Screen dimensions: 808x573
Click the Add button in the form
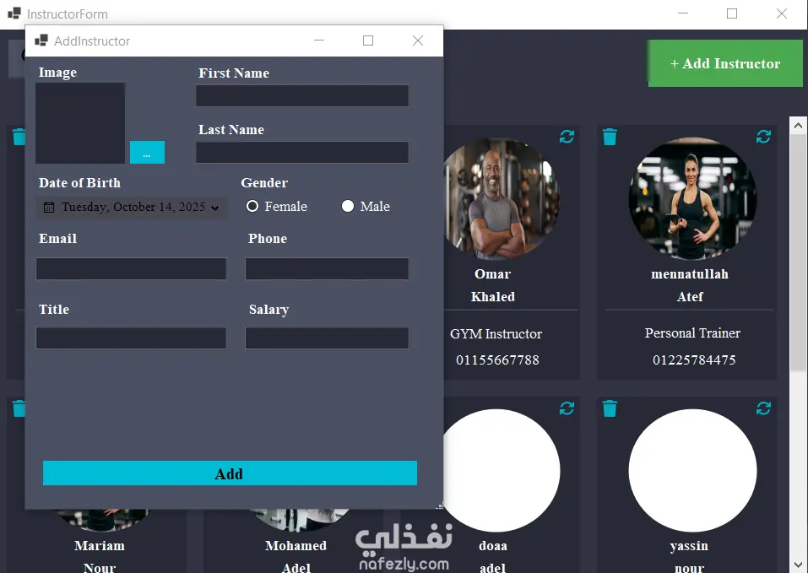coord(230,473)
